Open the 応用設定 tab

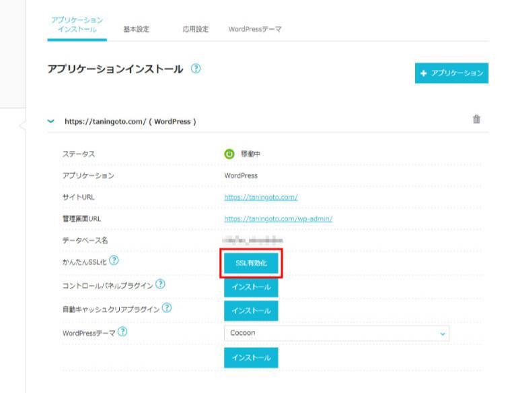point(195,30)
